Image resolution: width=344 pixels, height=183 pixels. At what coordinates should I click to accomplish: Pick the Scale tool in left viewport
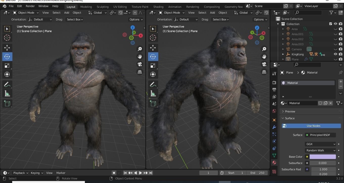coord(7,66)
